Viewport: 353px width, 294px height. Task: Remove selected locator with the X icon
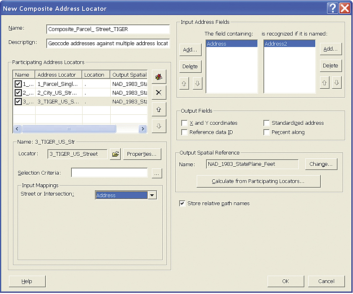coord(159,93)
